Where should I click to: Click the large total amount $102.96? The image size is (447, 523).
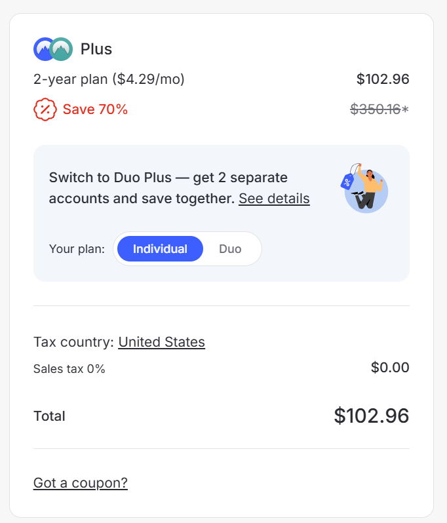371,416
